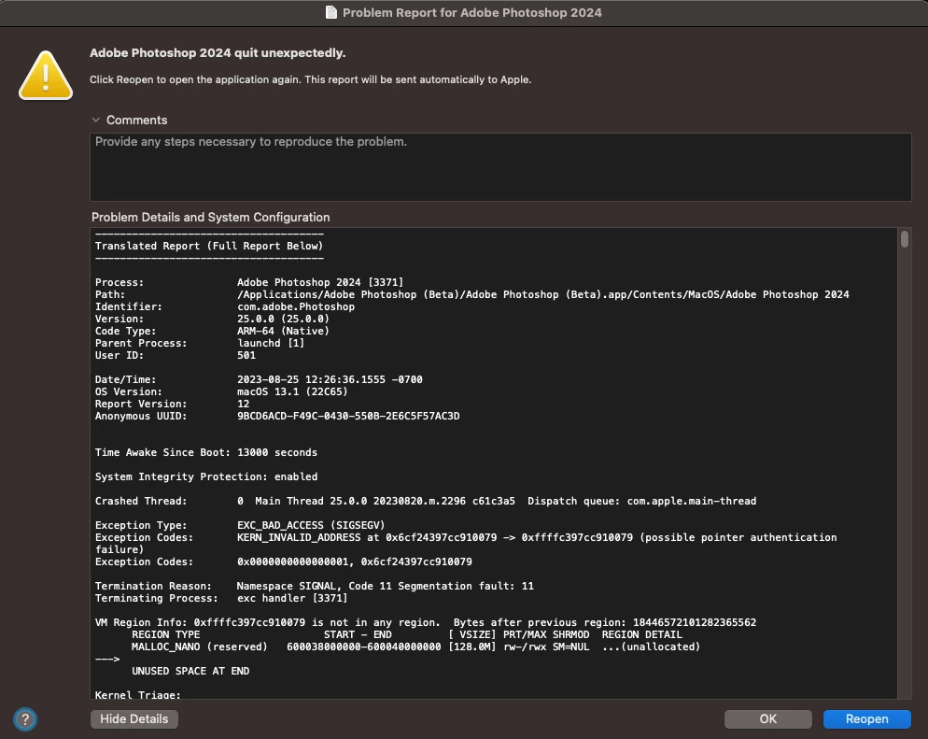The image size is (928, 739).
Task: Collapse the Comments disclosure chevron
Action: coord(96,120)
